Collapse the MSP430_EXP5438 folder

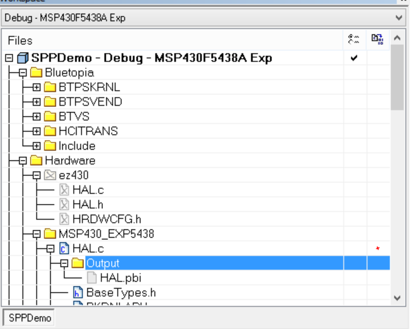(x=37, y=234)
